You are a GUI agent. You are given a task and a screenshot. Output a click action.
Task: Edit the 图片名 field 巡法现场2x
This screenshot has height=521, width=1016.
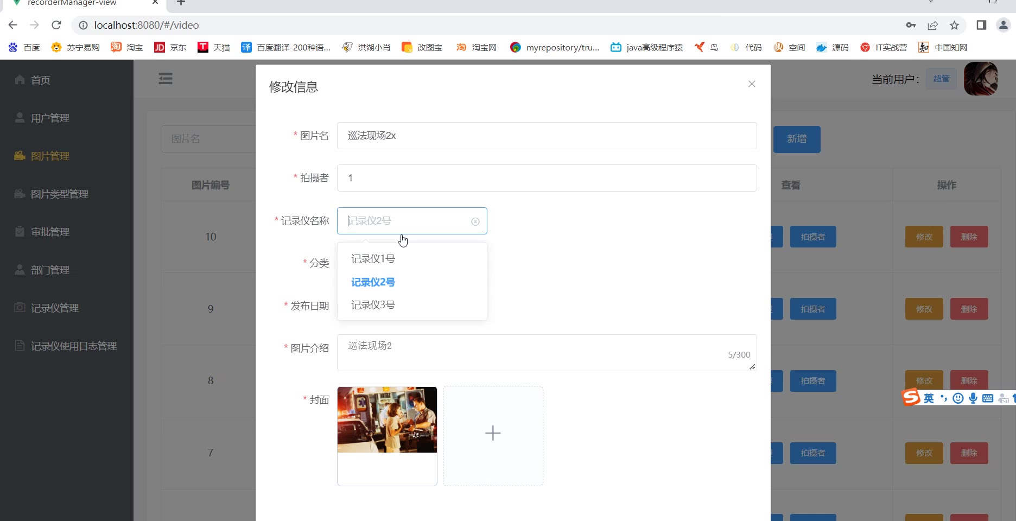547,136
